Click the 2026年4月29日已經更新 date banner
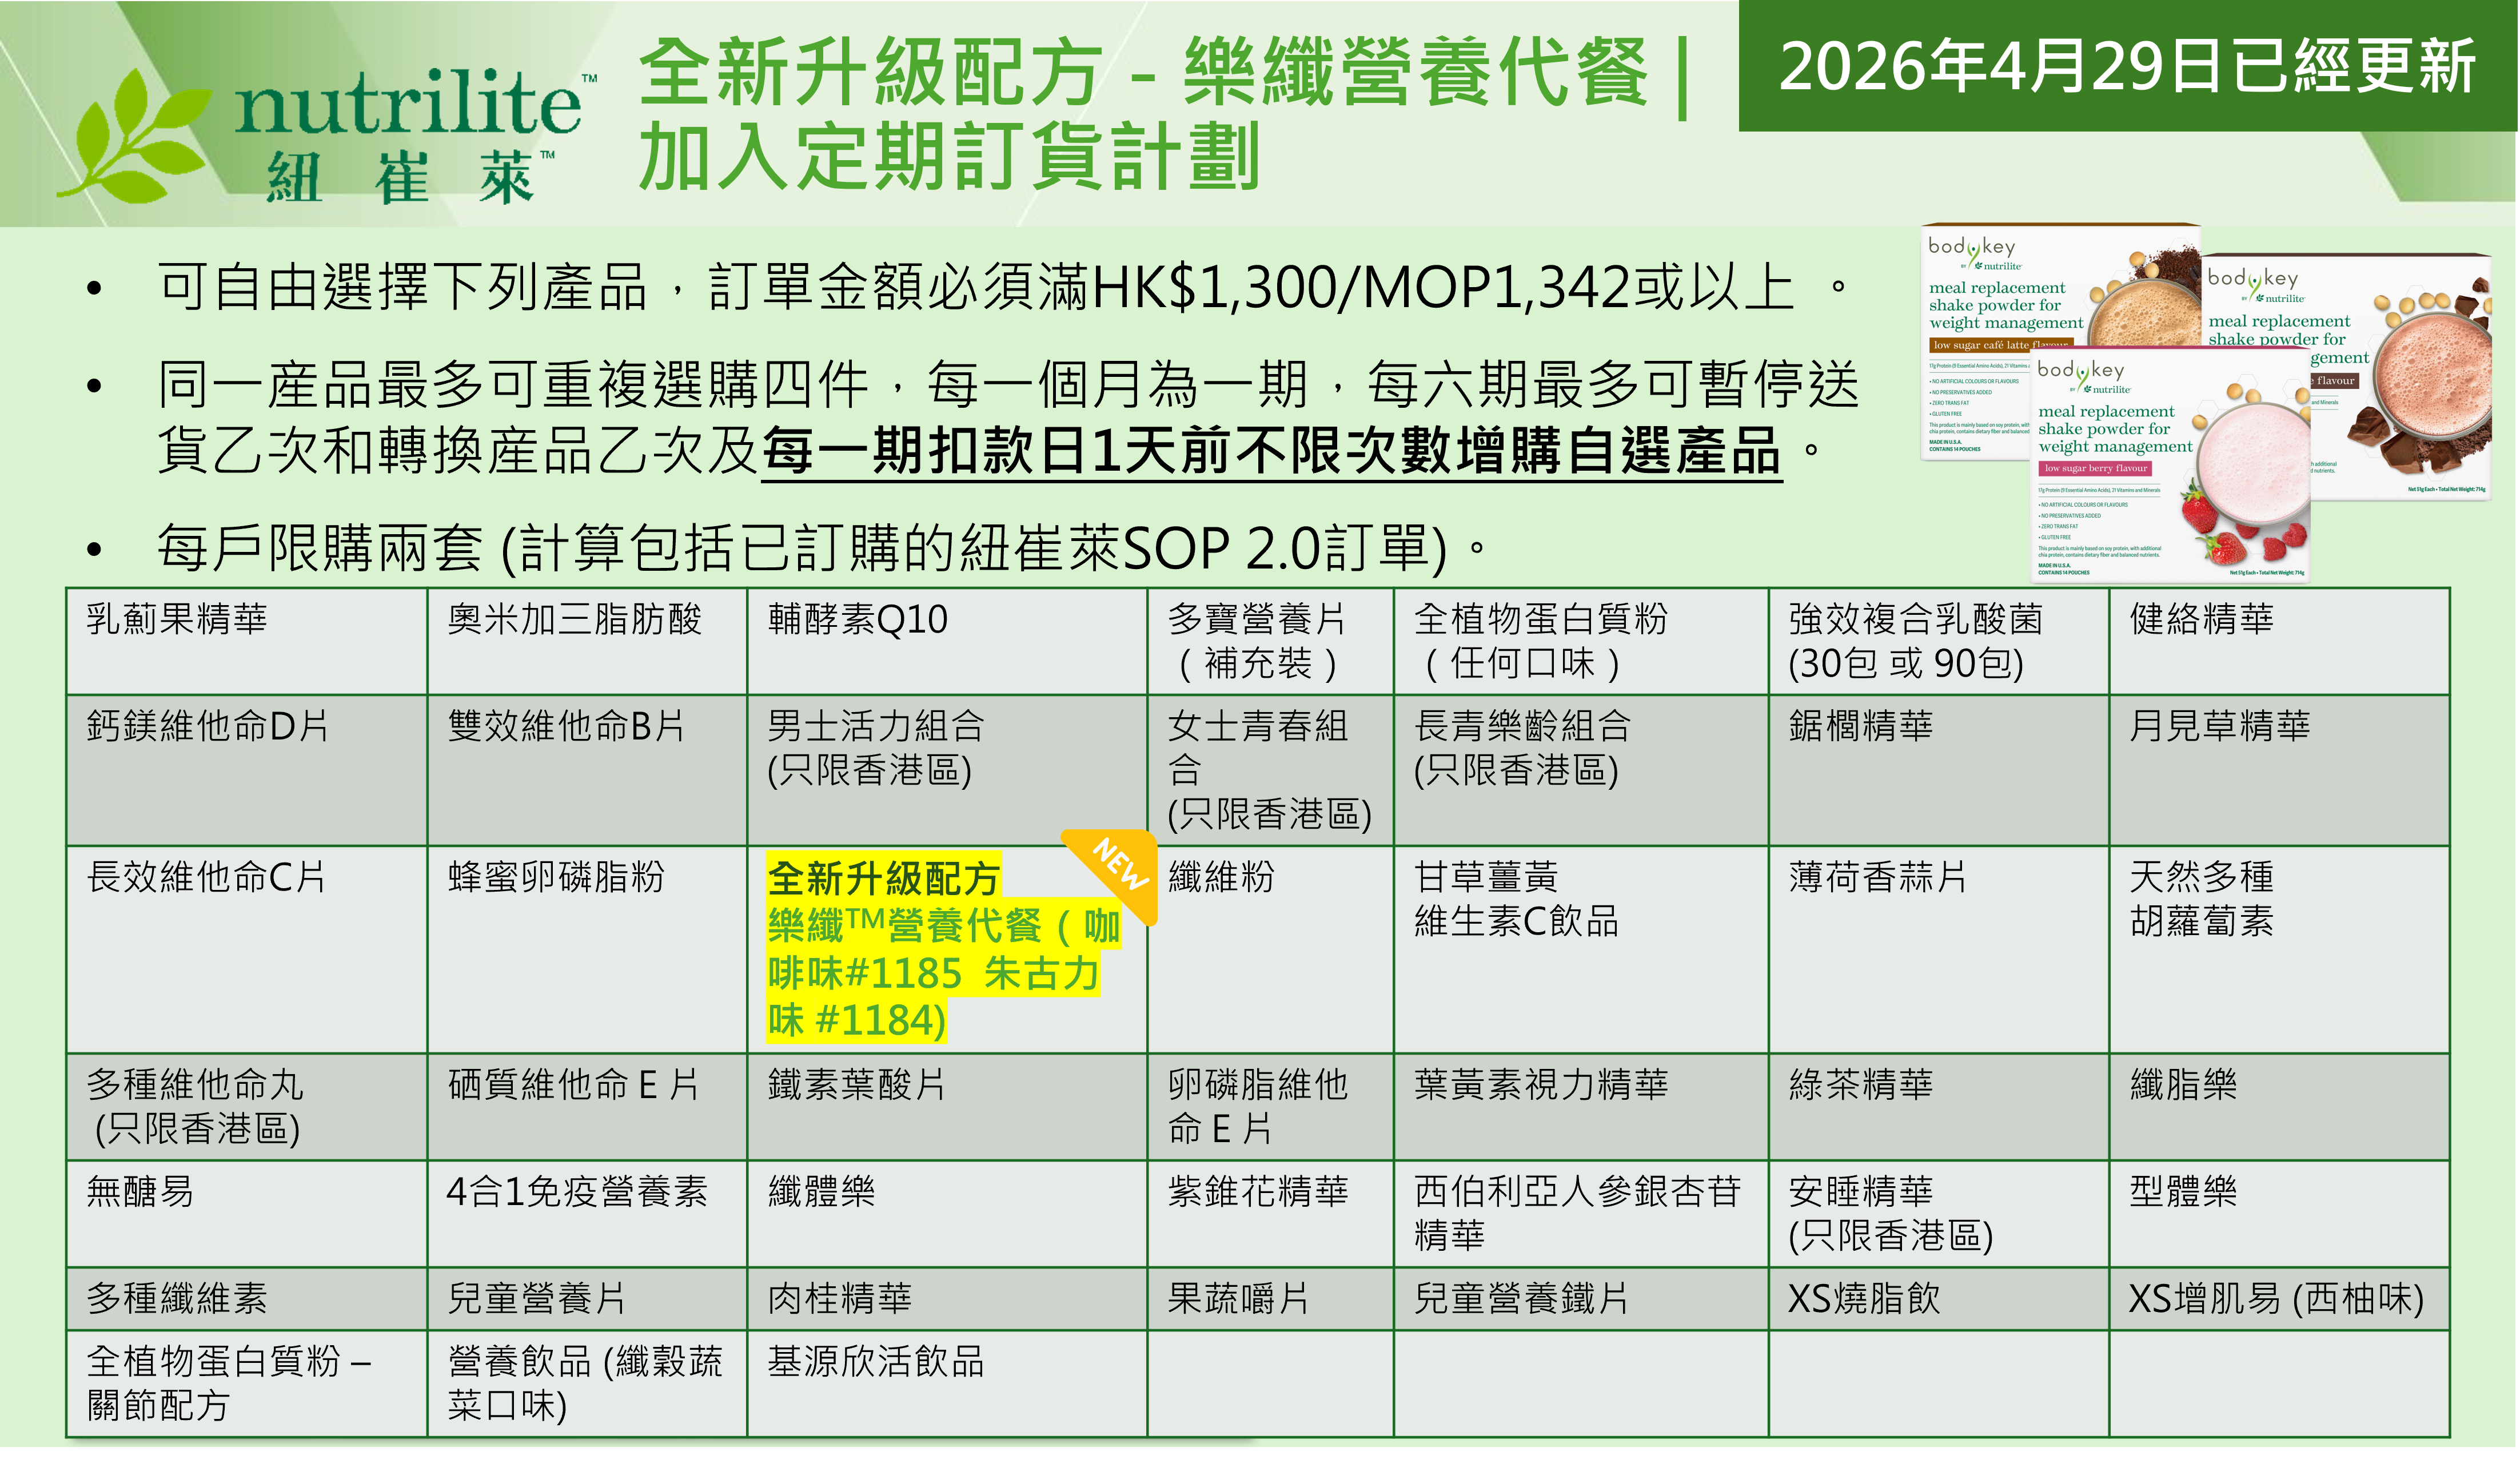This screenshot has width=2520, height=1471. click(2128, 66)
